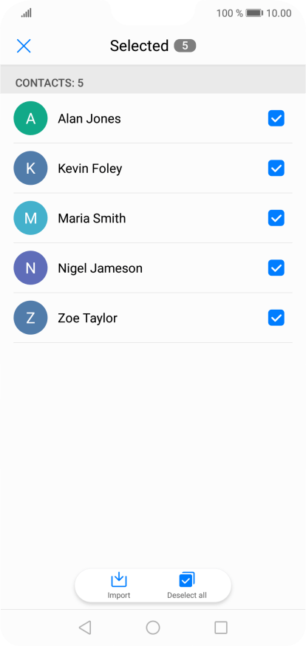Tap Kevin Foley's K avatar

click(30, 168)
